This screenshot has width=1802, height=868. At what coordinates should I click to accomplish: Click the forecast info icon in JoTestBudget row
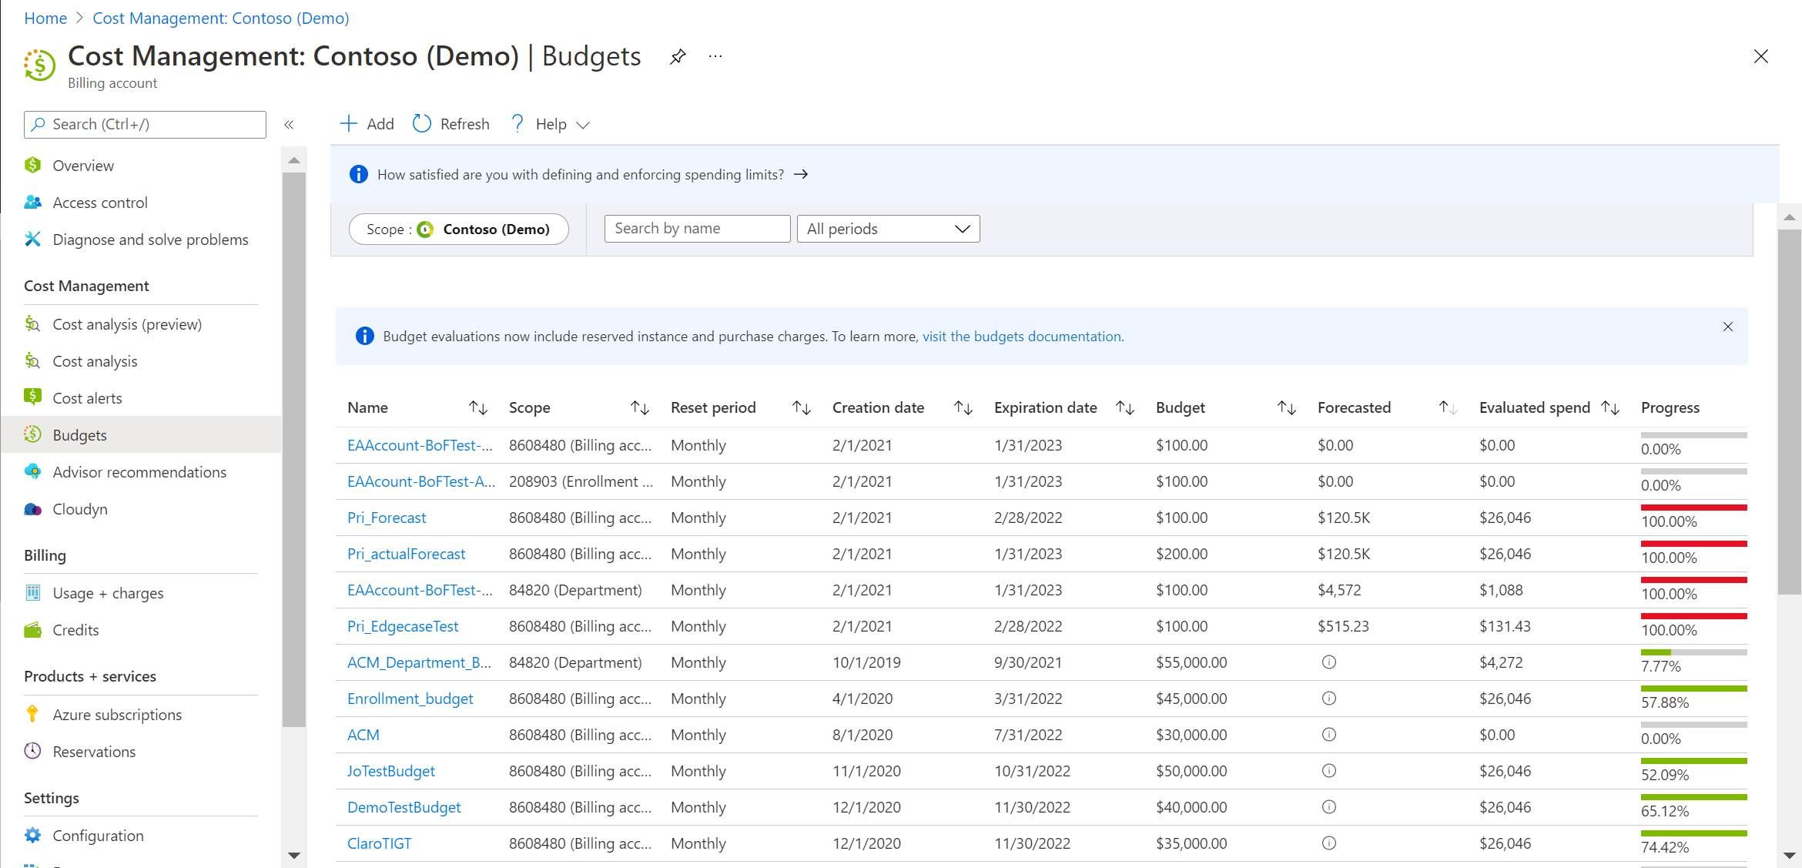tap(1329, 771)
